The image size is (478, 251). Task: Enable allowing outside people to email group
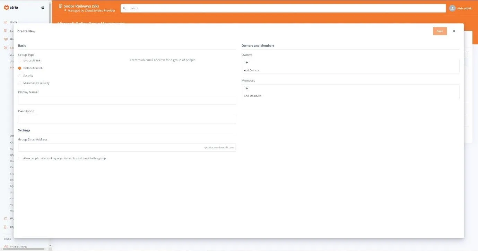20,158
